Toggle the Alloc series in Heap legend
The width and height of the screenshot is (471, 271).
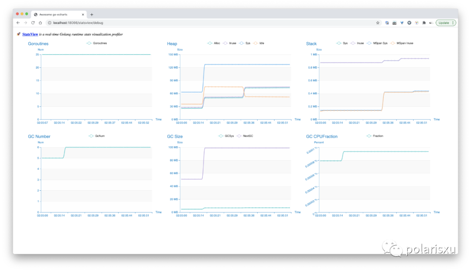point(214,43)
